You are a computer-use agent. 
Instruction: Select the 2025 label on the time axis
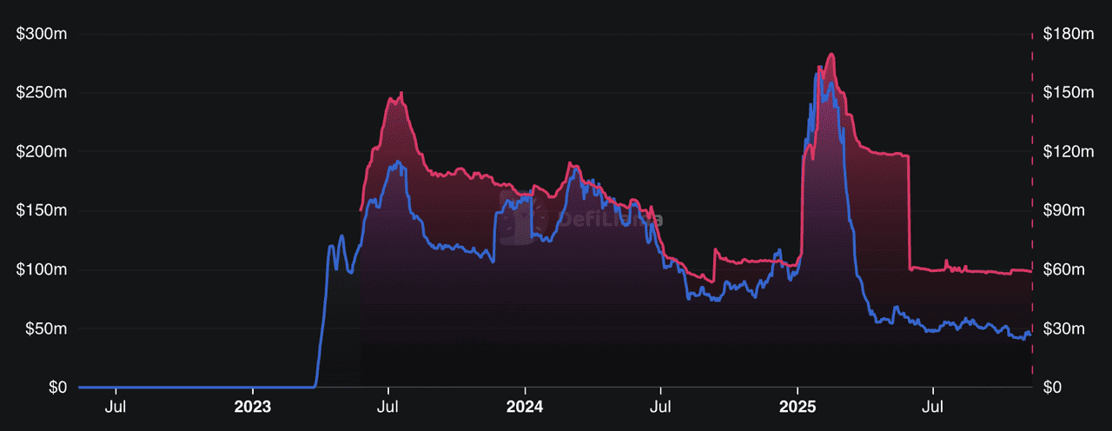pyautogui.click(x=797, y=406)
